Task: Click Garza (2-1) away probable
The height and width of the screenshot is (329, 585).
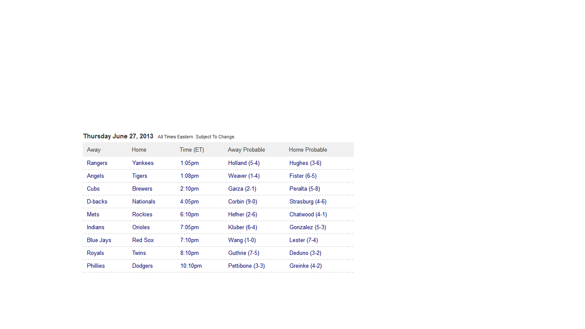Action: tap(242, 189)
